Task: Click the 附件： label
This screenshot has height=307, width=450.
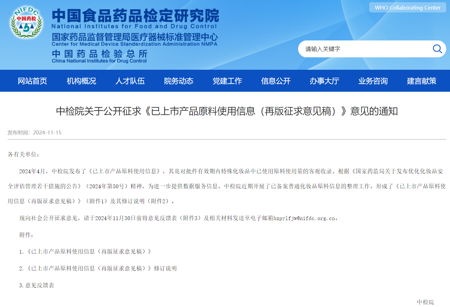Action: coord(26,235)
